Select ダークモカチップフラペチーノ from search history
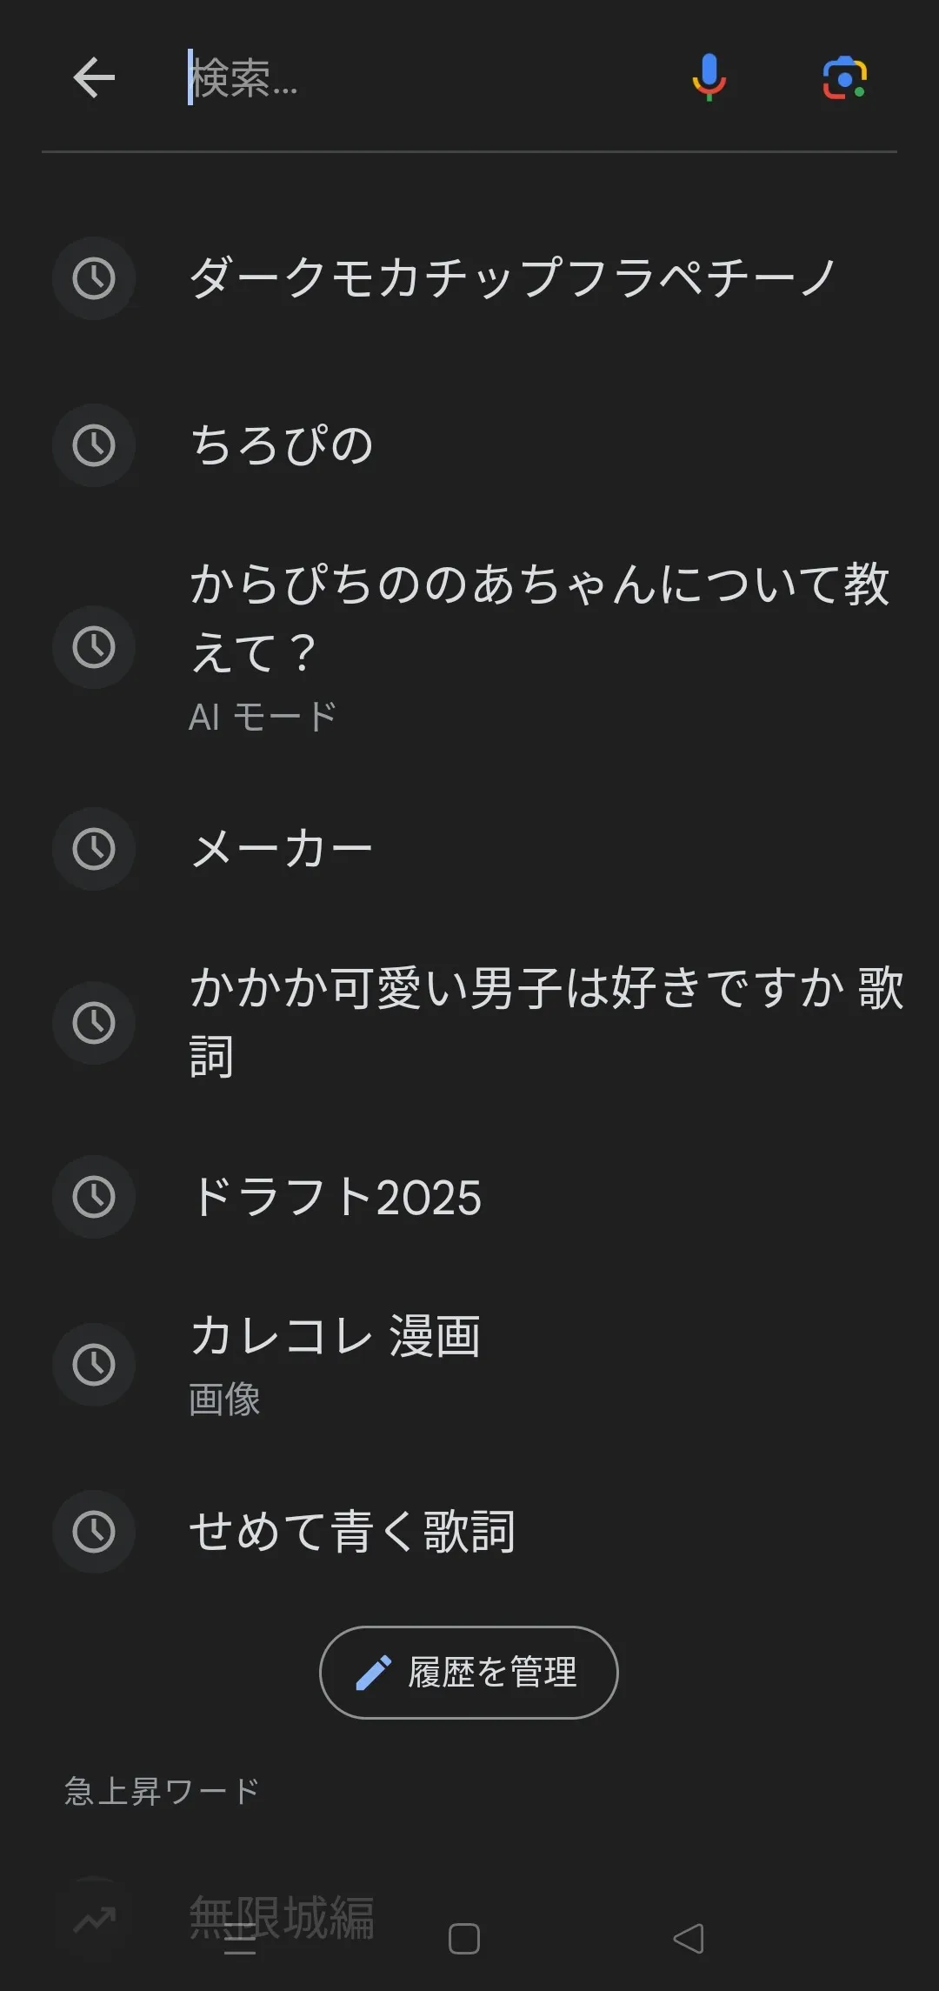 [x=513, y=278]
